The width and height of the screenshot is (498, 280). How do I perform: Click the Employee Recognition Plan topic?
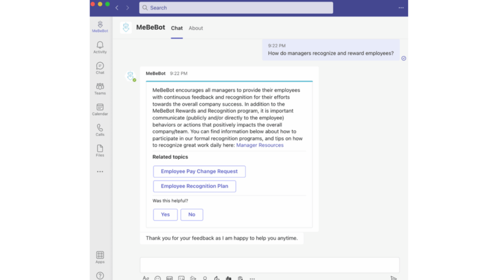195,186
